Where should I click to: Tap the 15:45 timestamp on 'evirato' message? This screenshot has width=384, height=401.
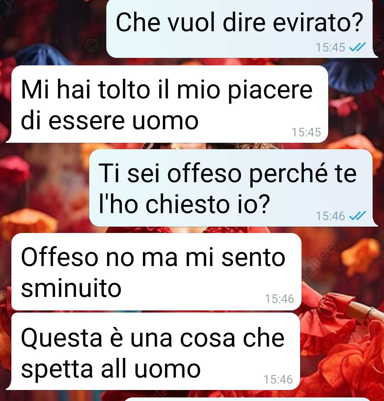coord(330,47)
